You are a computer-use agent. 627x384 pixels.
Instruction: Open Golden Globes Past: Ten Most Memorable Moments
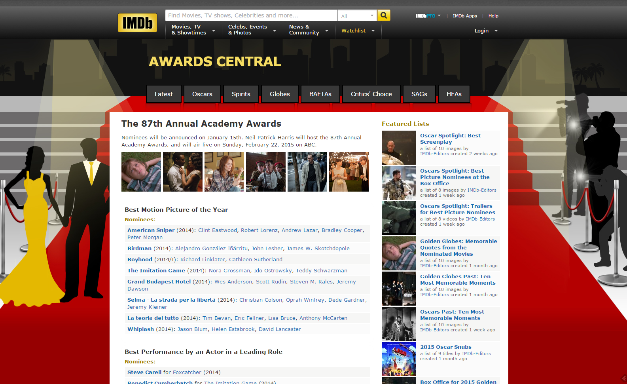(458, 280)
